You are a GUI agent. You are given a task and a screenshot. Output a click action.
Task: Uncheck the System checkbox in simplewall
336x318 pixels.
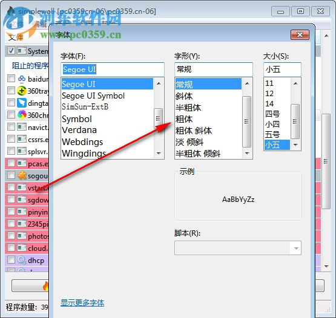[x=11, y=51]
